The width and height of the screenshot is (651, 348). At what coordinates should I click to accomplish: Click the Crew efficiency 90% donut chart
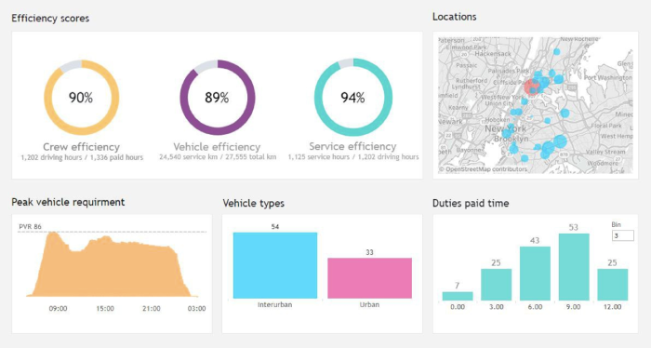(x=82, y=98)
